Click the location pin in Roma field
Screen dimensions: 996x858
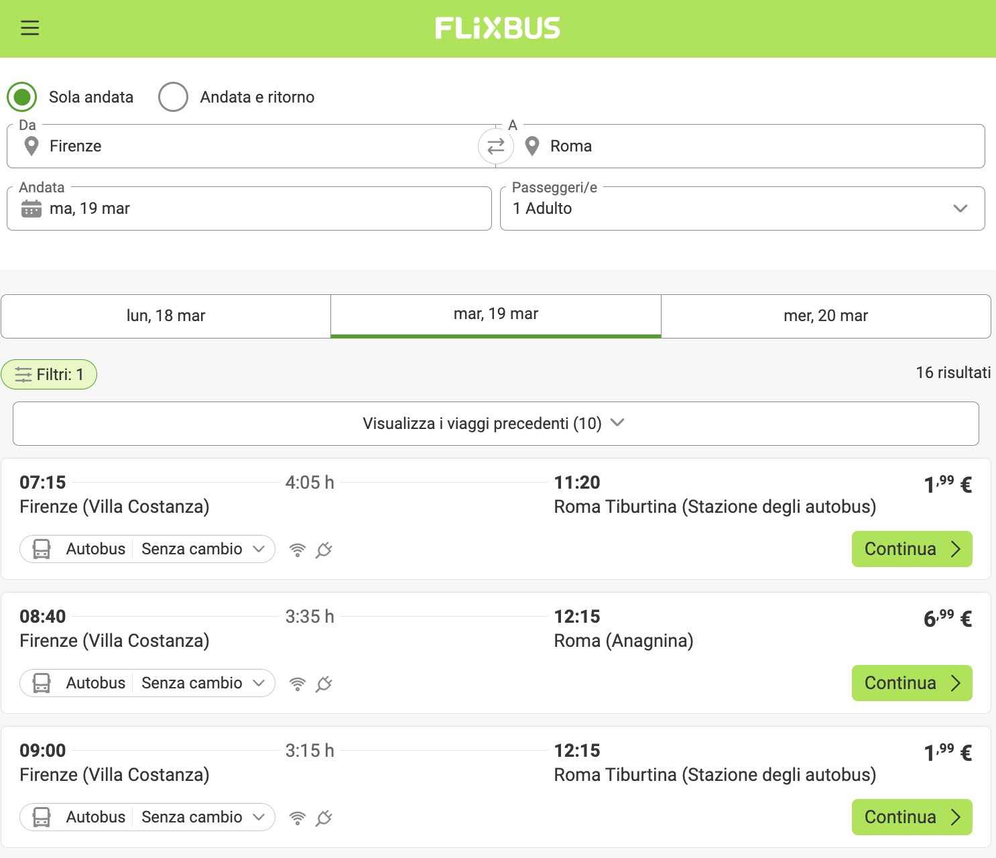click(x=532, y=146)
